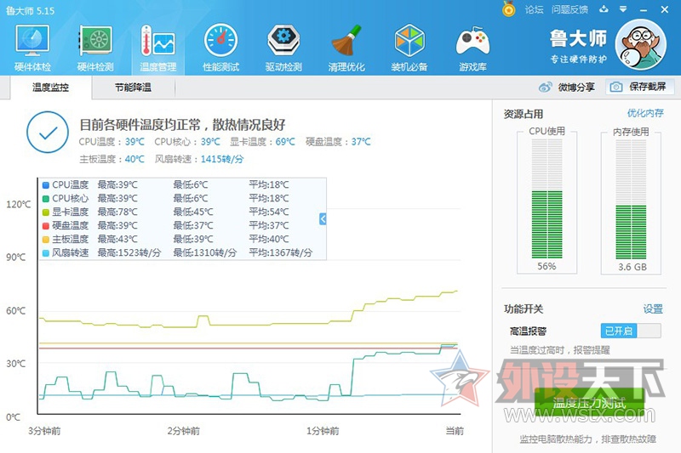Screen dimensions: 681x453
Task: Click the Weibo share icon
Action: point(545,88)
